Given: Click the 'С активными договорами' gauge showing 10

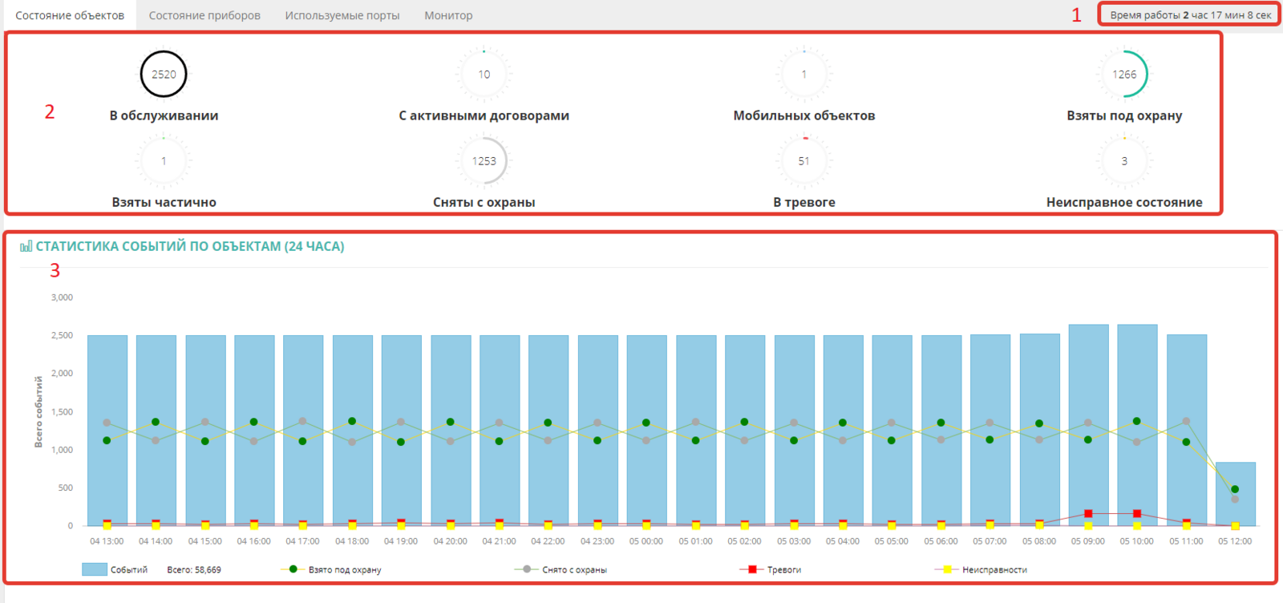Looking at the screenshot, I should point(484,75).
